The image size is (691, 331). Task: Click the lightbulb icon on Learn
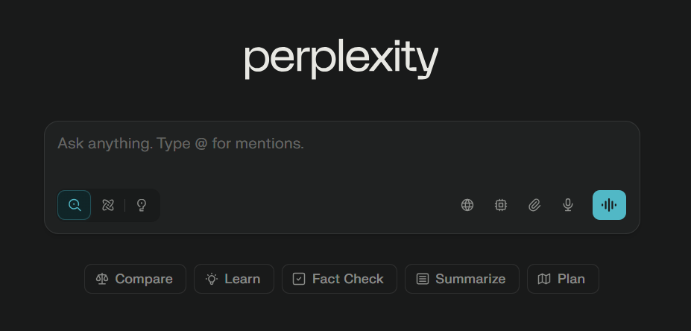point(212,279)
